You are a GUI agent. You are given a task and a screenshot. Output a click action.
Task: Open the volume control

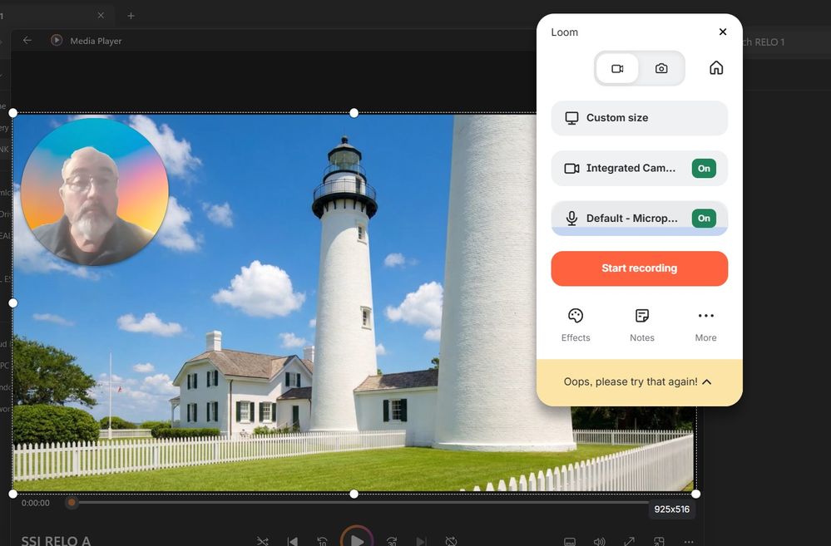tap(600, 541)
